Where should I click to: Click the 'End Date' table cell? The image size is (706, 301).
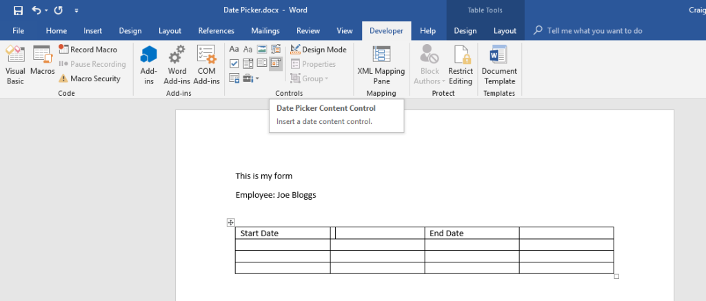point(472,233)
